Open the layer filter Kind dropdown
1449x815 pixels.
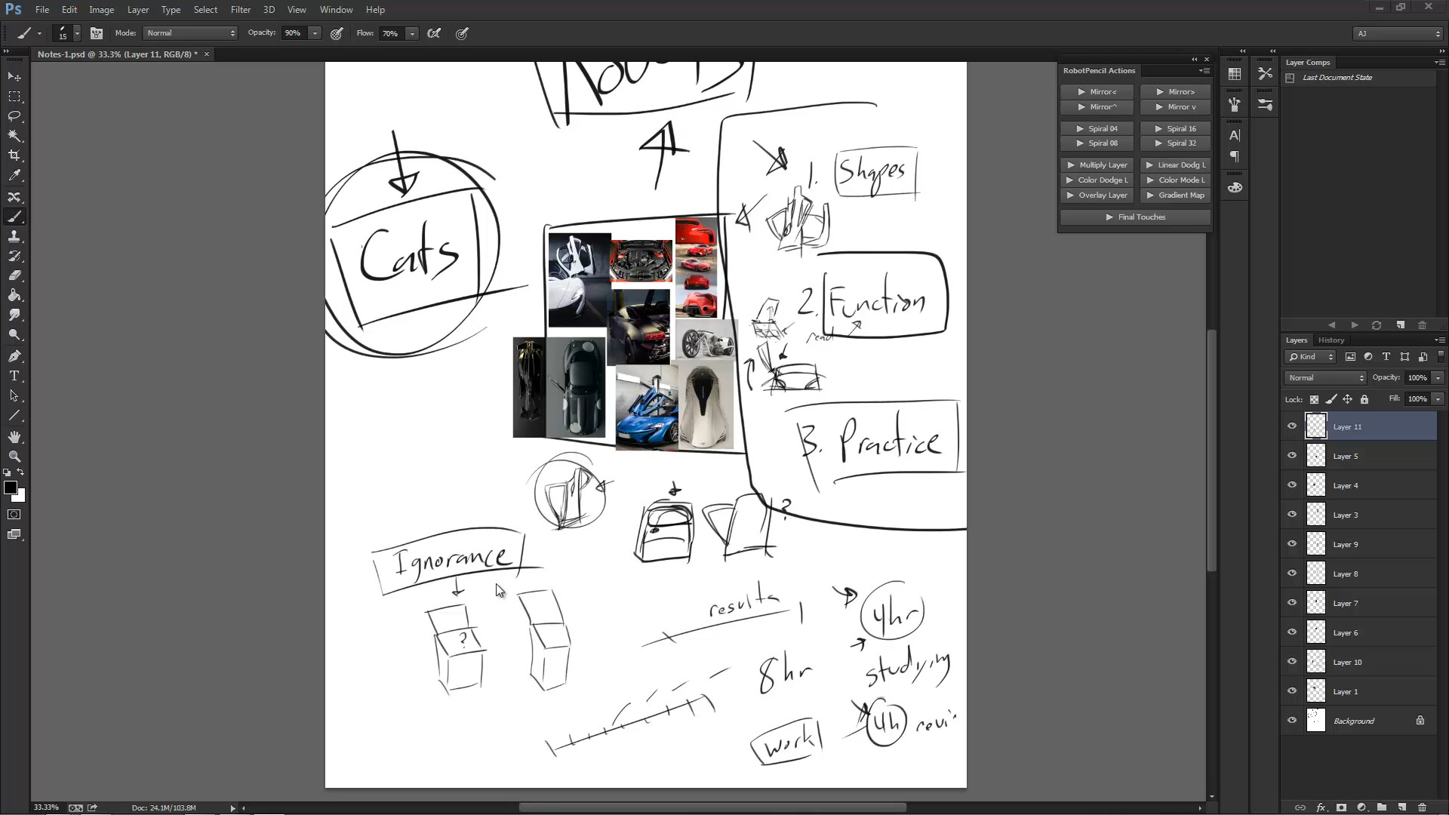point(1311,357)
